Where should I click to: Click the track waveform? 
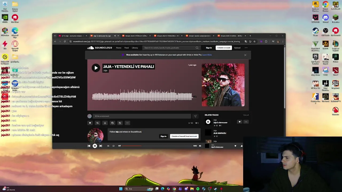[x=142, y=96]
